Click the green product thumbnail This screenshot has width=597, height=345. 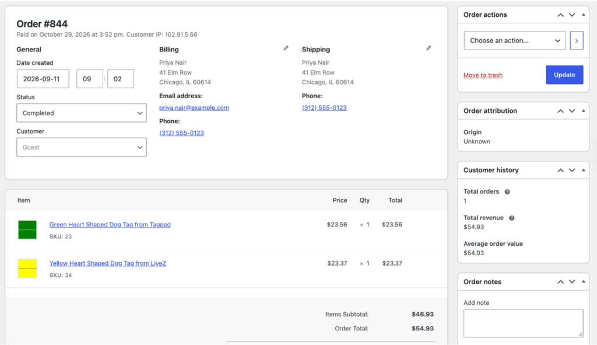point(27,229)
